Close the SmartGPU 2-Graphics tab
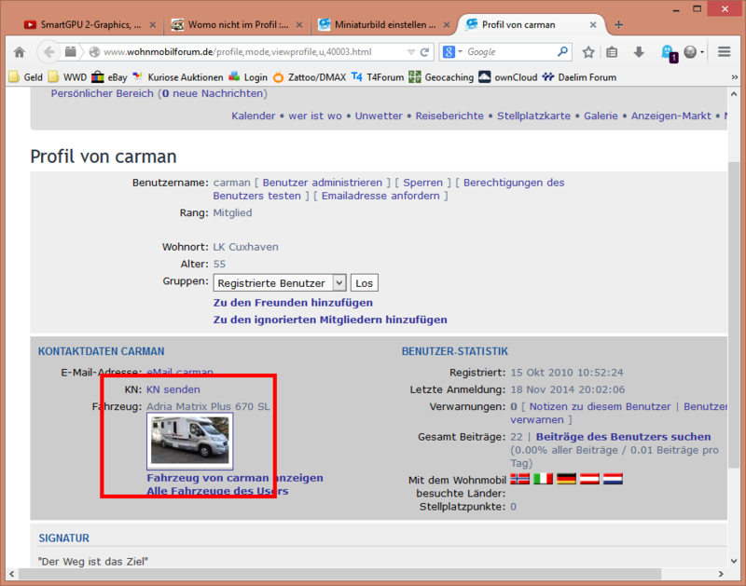This screenshot has height=586, width=746. (x=153, y=25)
